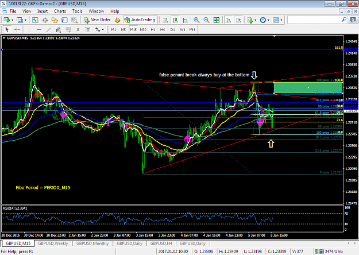Switch timeframe to D1

(172, 29)
